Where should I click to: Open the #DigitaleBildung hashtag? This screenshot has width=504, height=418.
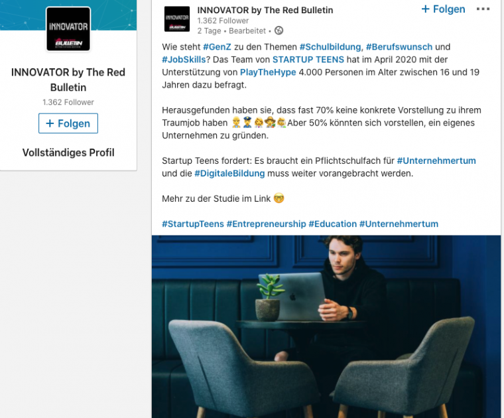coord(229,173)
